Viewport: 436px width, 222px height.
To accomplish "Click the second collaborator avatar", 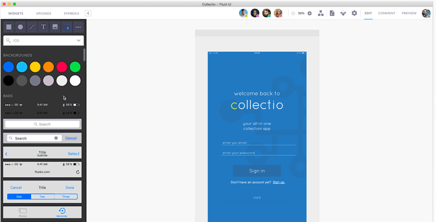I will (255, 13).
